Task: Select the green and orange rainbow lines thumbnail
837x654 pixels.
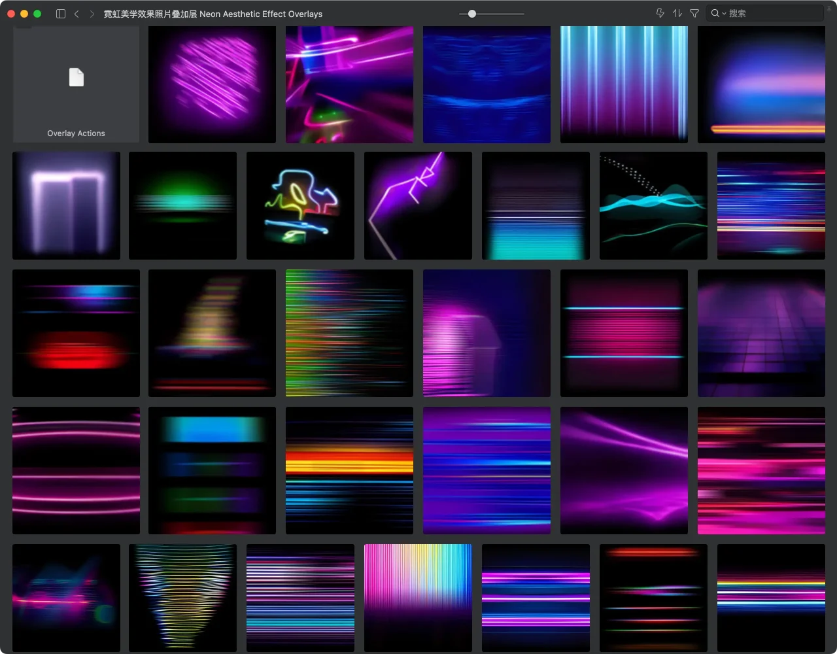Action: 349,333
